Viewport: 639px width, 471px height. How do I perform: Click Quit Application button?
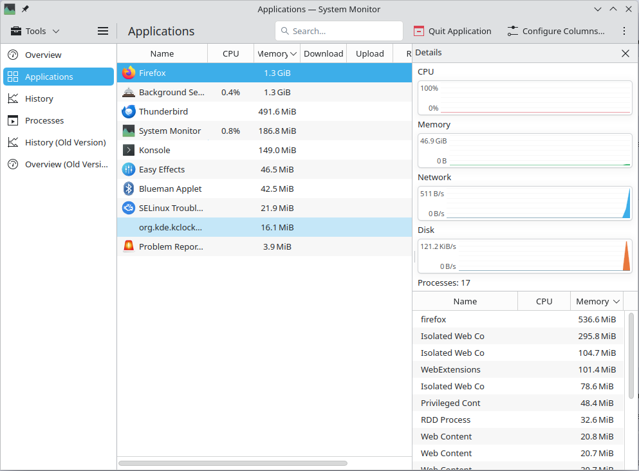pyautogui.click(x=452, y=31)
